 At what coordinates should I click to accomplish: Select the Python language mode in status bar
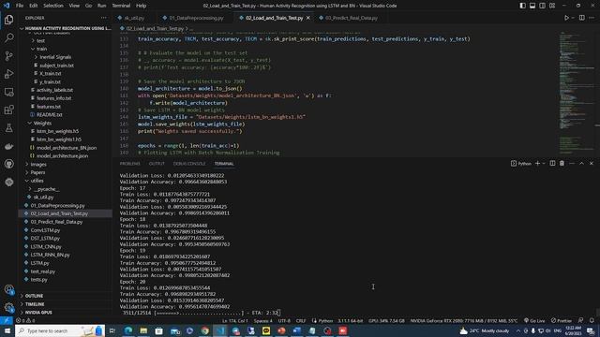click(325, 320)
